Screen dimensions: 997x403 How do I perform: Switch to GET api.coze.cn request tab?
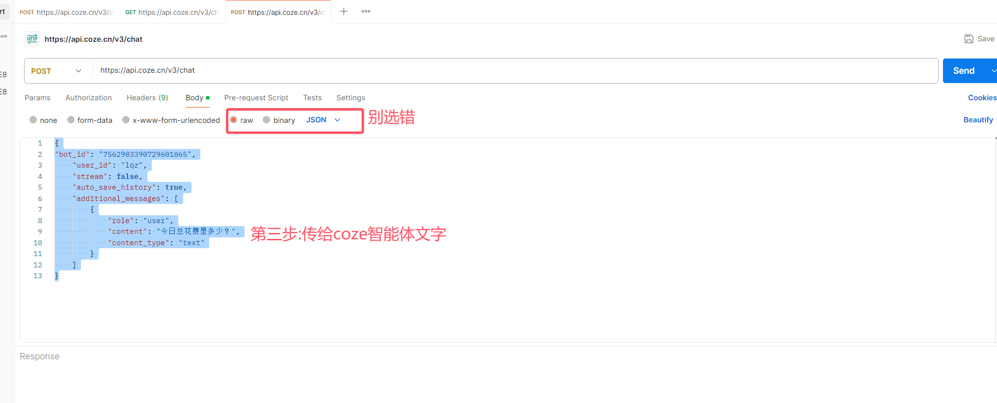coord(172,12)
